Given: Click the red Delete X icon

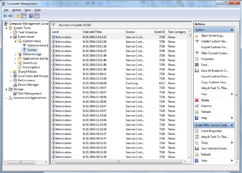Looking at the screenshot, I should click(x=197, y=100).
